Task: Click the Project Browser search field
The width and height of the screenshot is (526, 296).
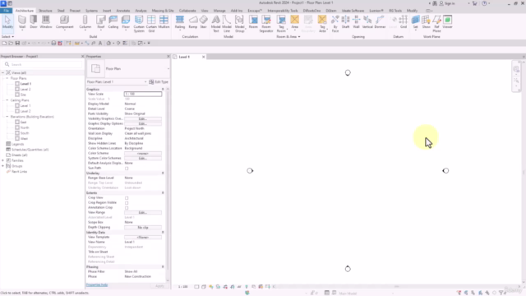Action: 43,64
